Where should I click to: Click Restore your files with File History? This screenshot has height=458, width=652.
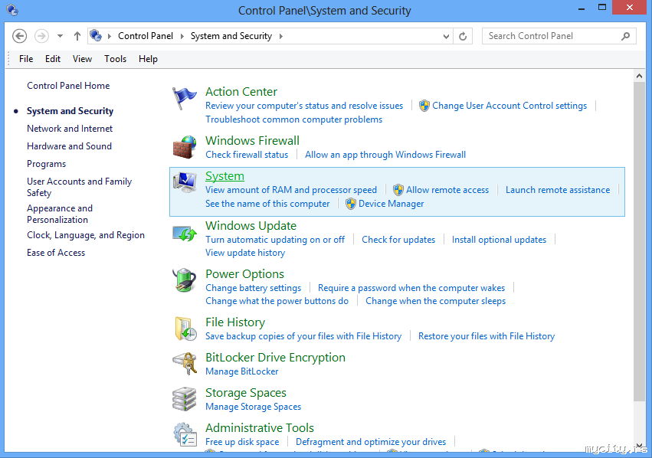tap(487, 336)
